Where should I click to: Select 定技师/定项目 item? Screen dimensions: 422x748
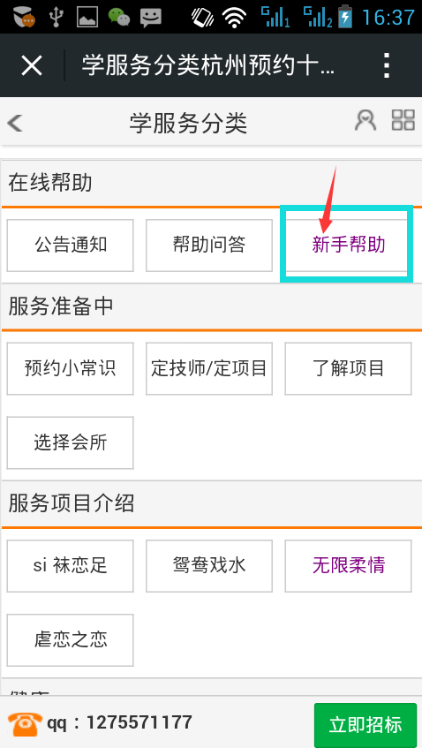[x=209, y=369]
